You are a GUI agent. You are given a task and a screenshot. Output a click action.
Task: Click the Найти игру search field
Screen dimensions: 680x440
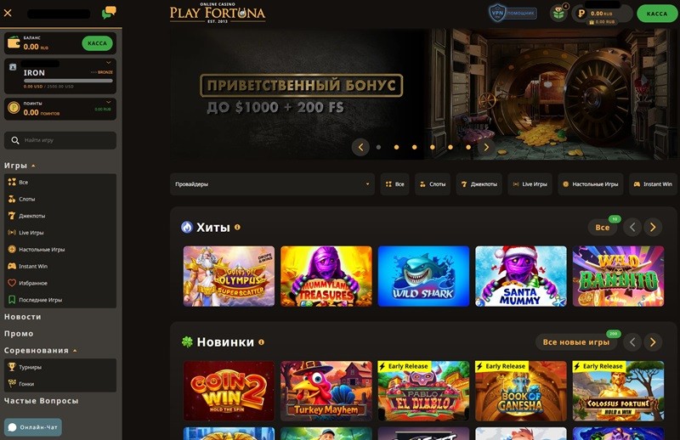[x=60, y=140]
